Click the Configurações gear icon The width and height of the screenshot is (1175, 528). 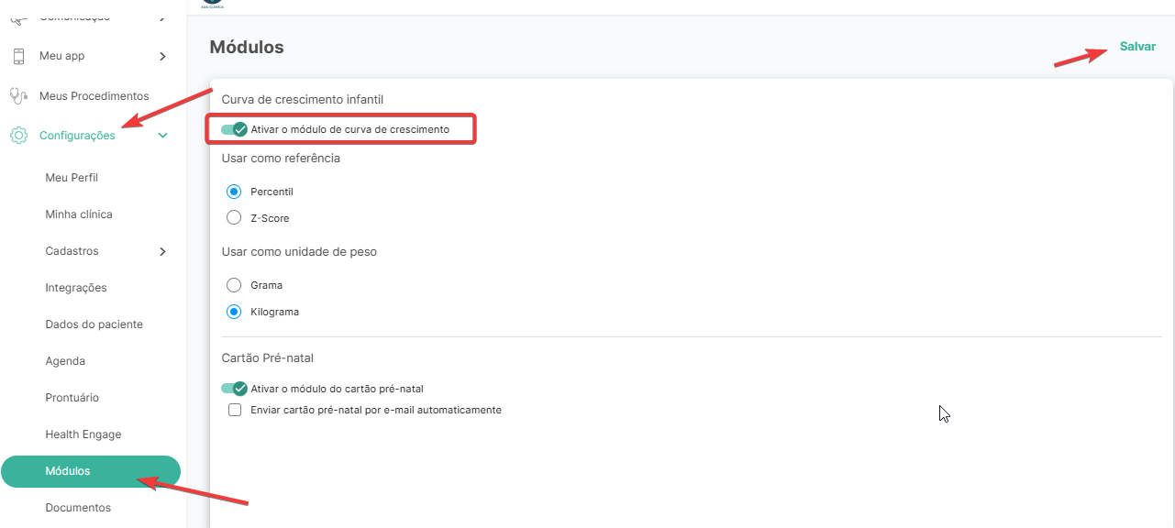[18, 136]
